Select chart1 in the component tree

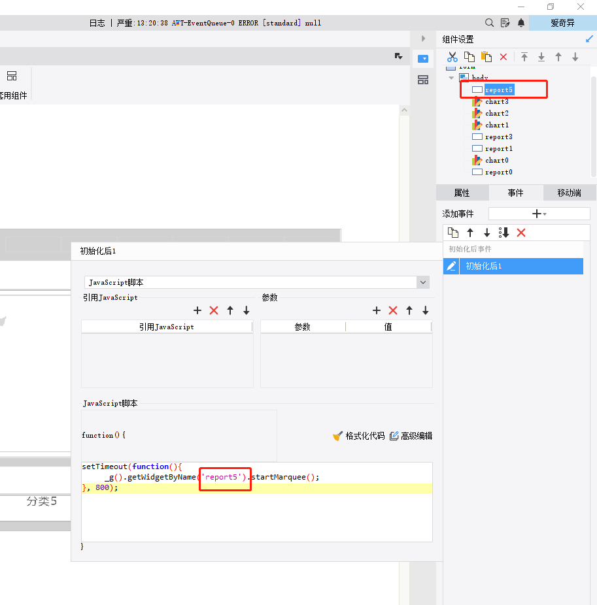tap(496, 125)
